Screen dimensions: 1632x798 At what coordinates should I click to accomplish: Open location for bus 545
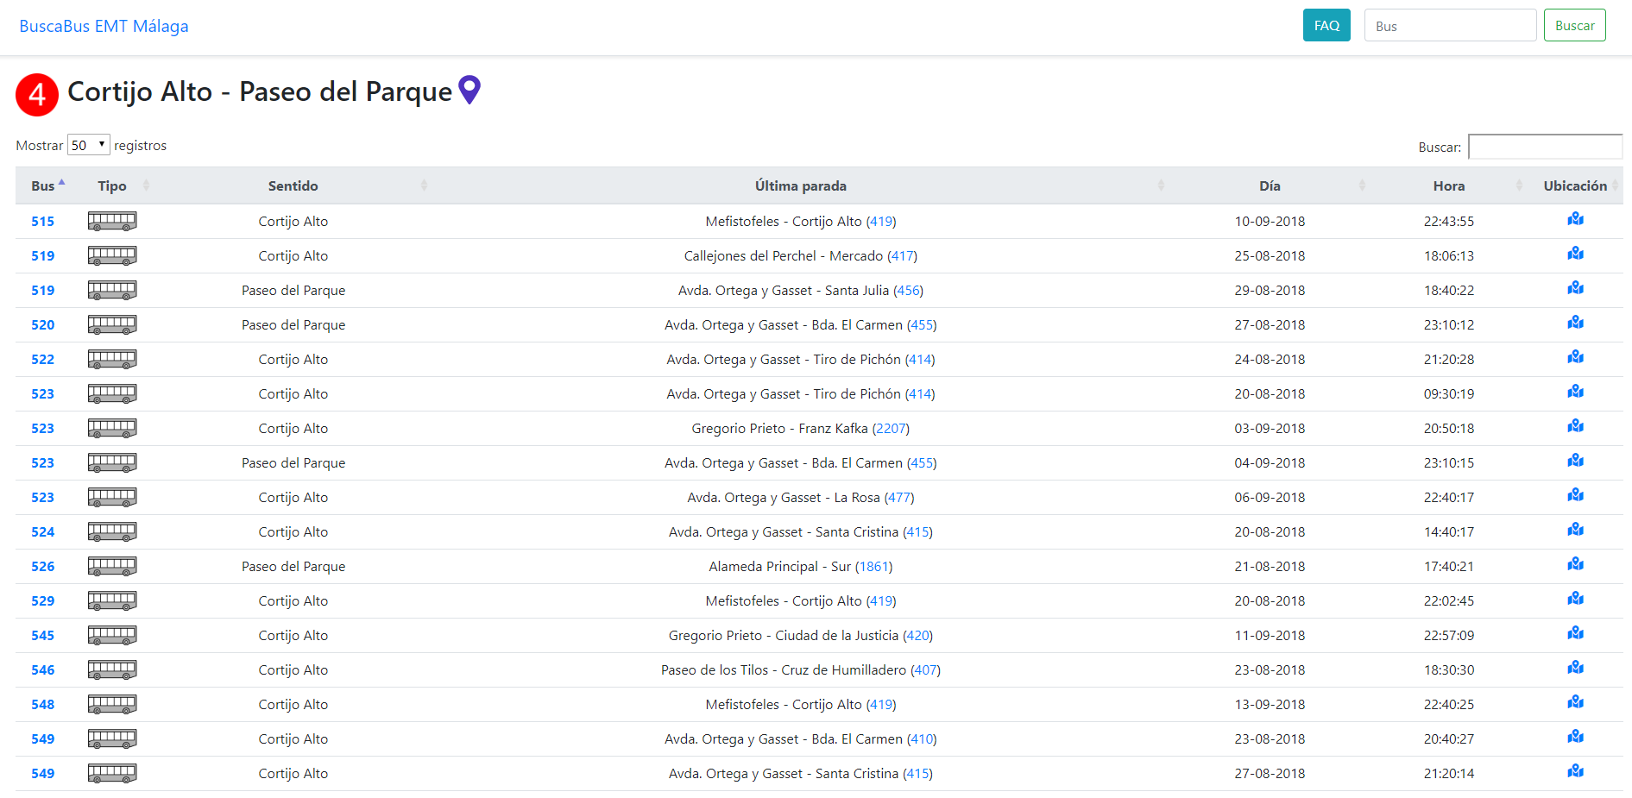coord(1575,633)
